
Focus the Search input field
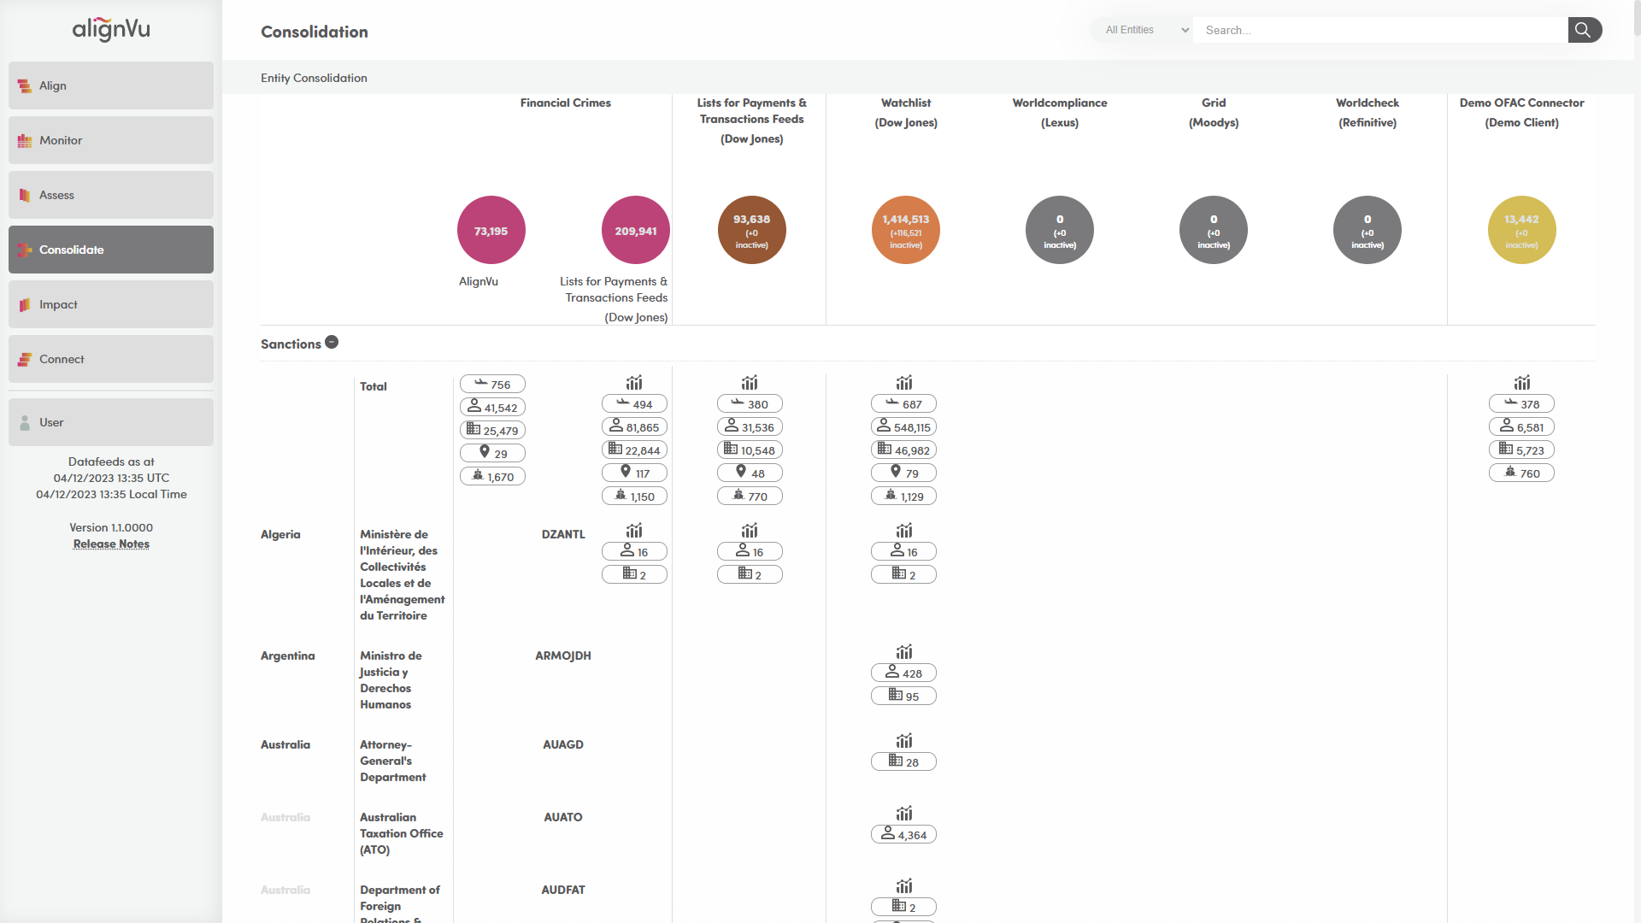(1379, 30)
